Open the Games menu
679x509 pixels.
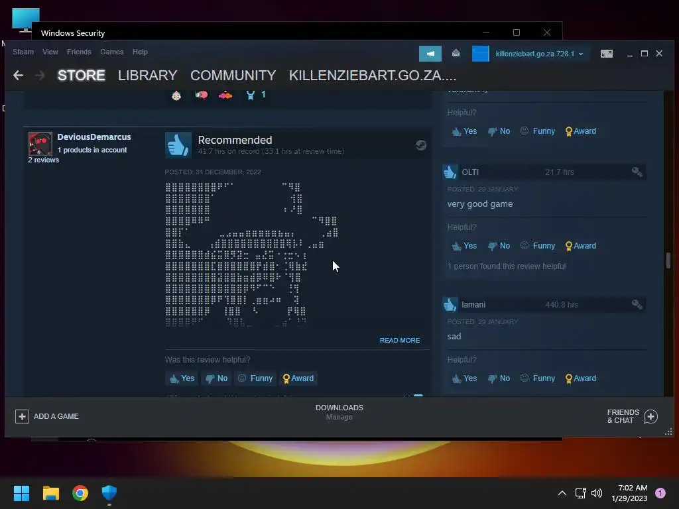[111, 52]
